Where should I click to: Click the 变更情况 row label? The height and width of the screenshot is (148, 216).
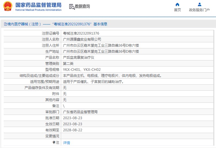pyautogui.click(x=52, y=136)
